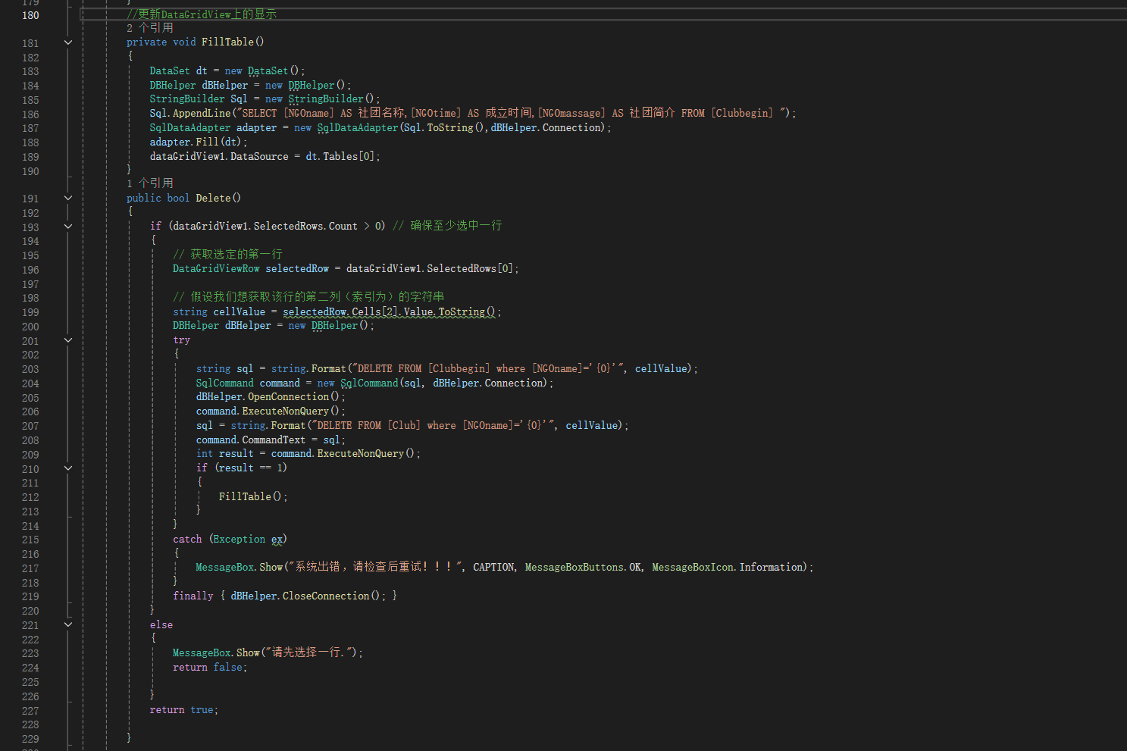This screenshot has height=751, width=1127.
Task: Click 'return false;' on line 224
Action: point(210,668)
